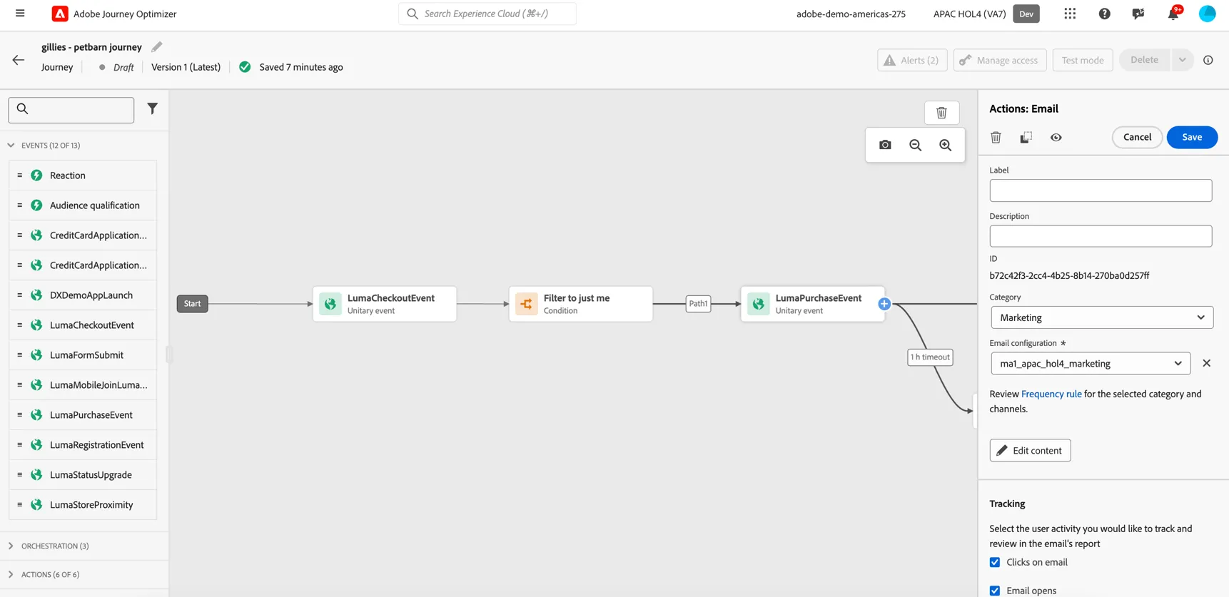This screenshot has height=597, width=1229.
Task: Open the feedback chat icon
Action: (1138, 14)
